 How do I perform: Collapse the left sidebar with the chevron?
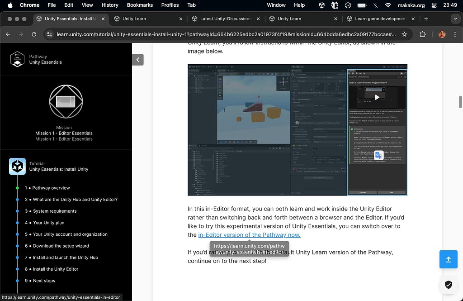tap(138, 59)
